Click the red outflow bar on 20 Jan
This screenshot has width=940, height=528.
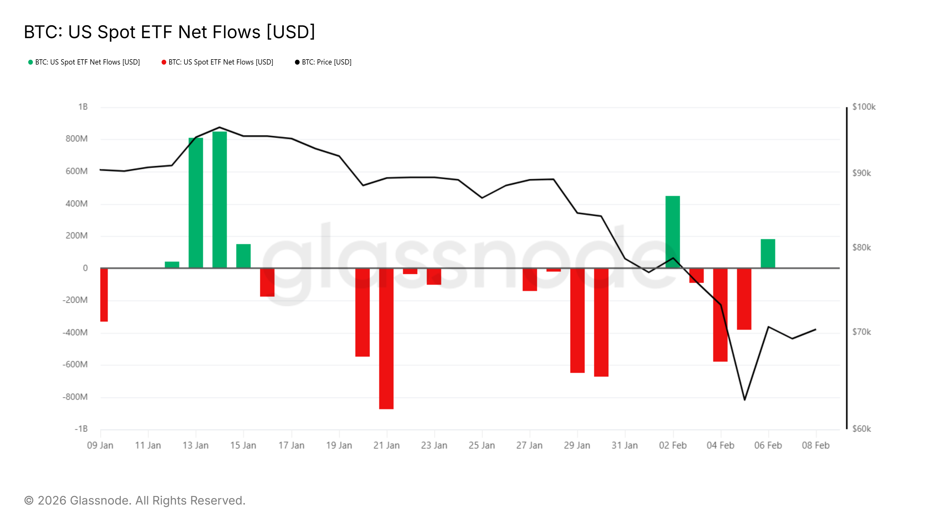(x=362, y=312)
